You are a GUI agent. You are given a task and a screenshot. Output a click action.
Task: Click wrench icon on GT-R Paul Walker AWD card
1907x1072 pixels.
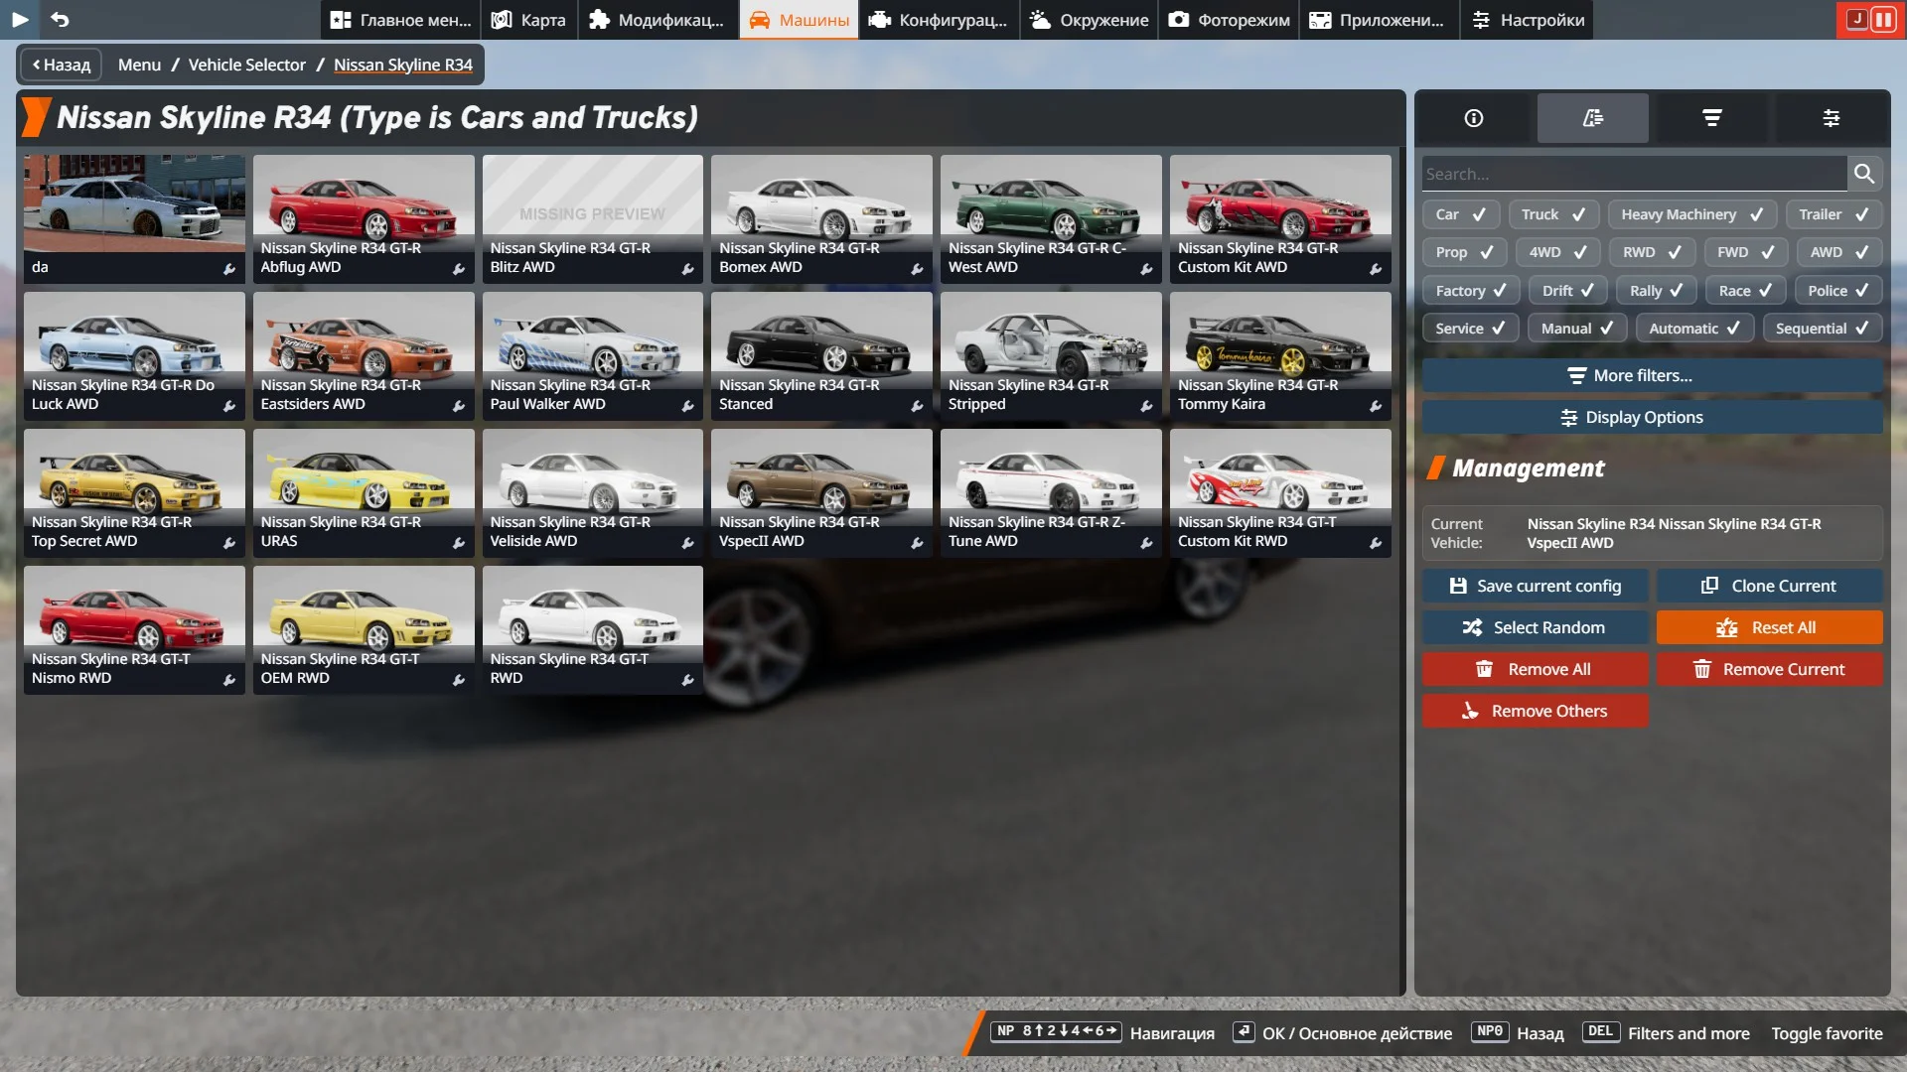pyautogui.click(x=687, y=406)
